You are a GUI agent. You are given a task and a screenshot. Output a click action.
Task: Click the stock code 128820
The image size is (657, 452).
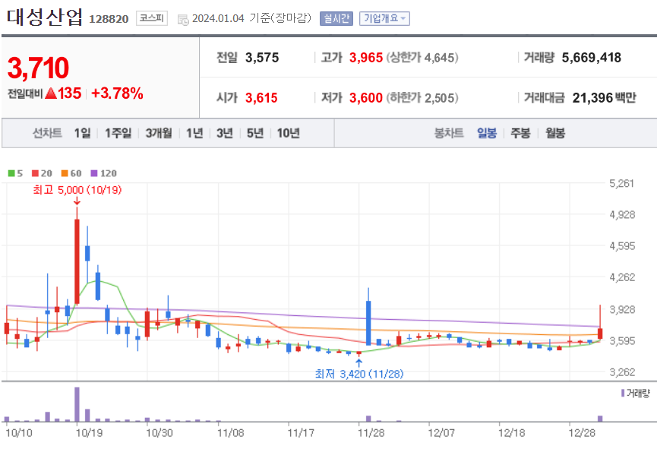[x=109, y=19]
